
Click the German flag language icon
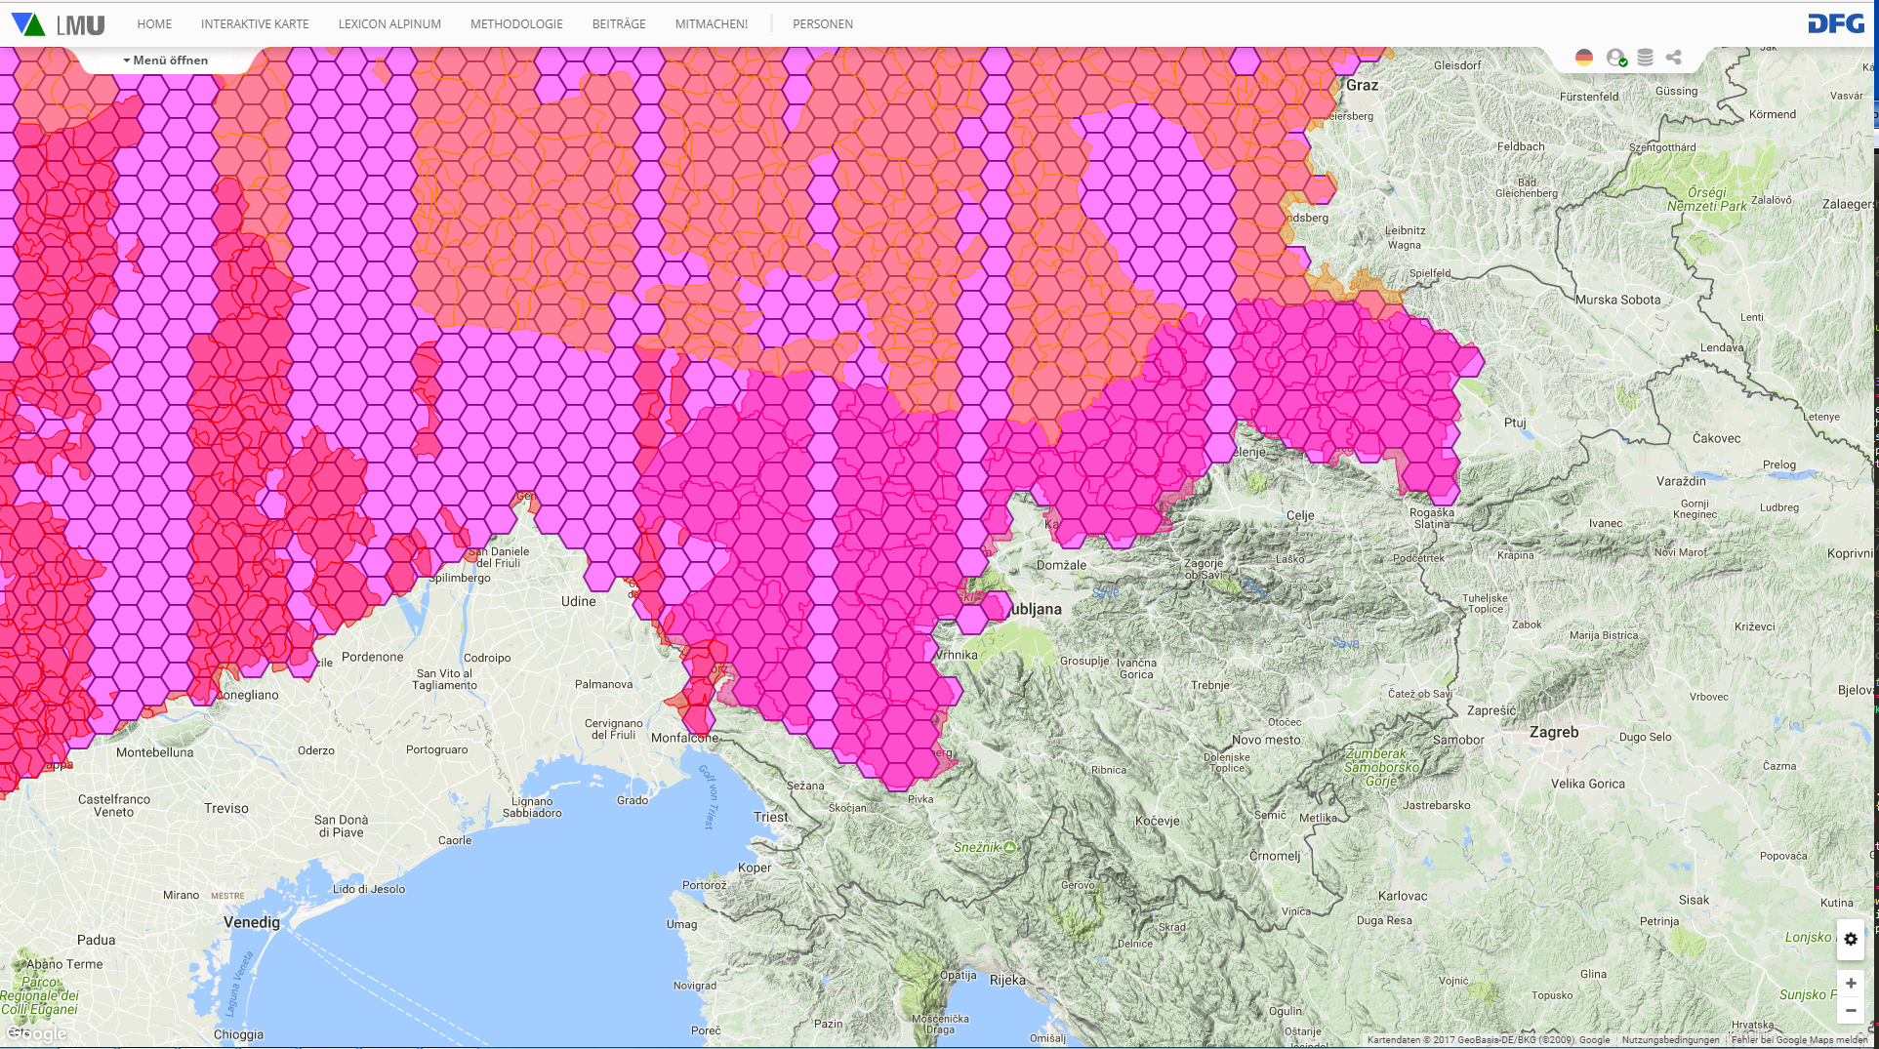(1584, 58)
